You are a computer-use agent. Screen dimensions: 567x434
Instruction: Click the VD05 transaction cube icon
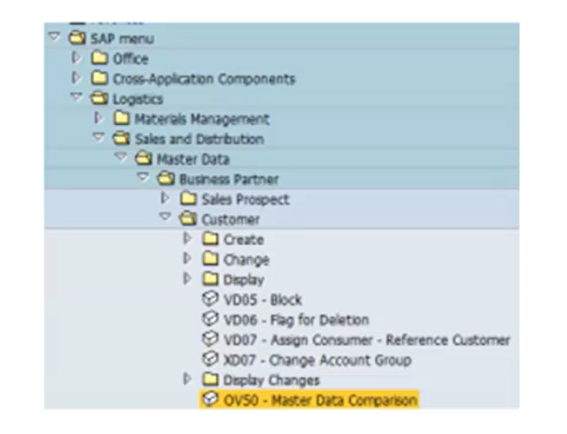click(210, 299)
